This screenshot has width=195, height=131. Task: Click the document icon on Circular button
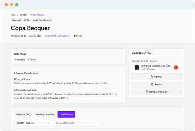coord(152,77)
